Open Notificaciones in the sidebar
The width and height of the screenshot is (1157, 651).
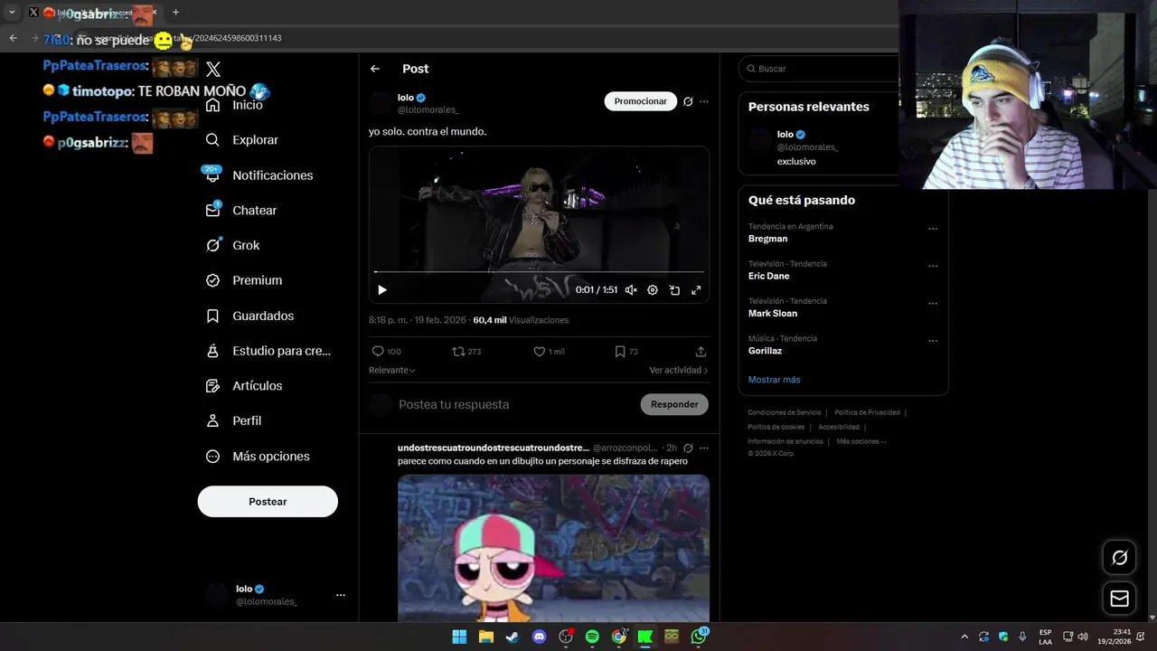(x=259, y=175)
